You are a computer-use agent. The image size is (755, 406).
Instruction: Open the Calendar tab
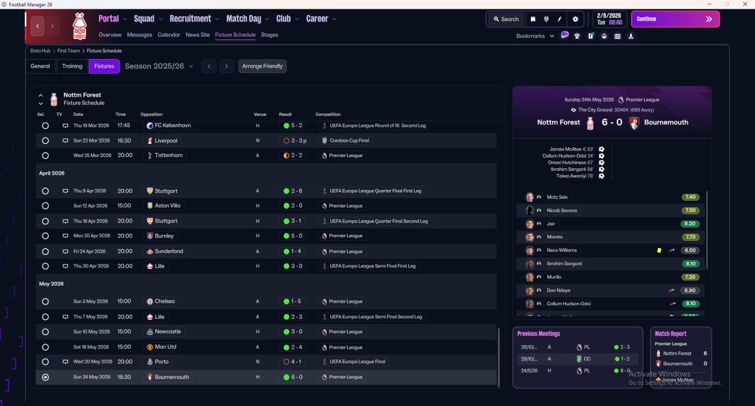pos(169,35)
